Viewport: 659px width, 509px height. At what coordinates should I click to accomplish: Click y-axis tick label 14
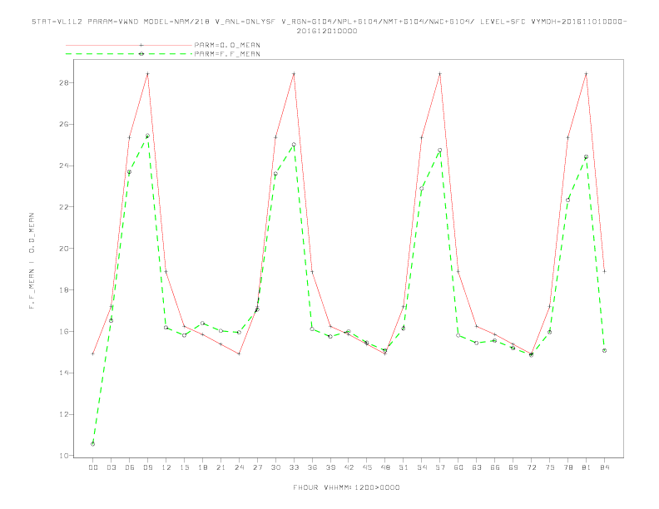(x=64, y=373)
